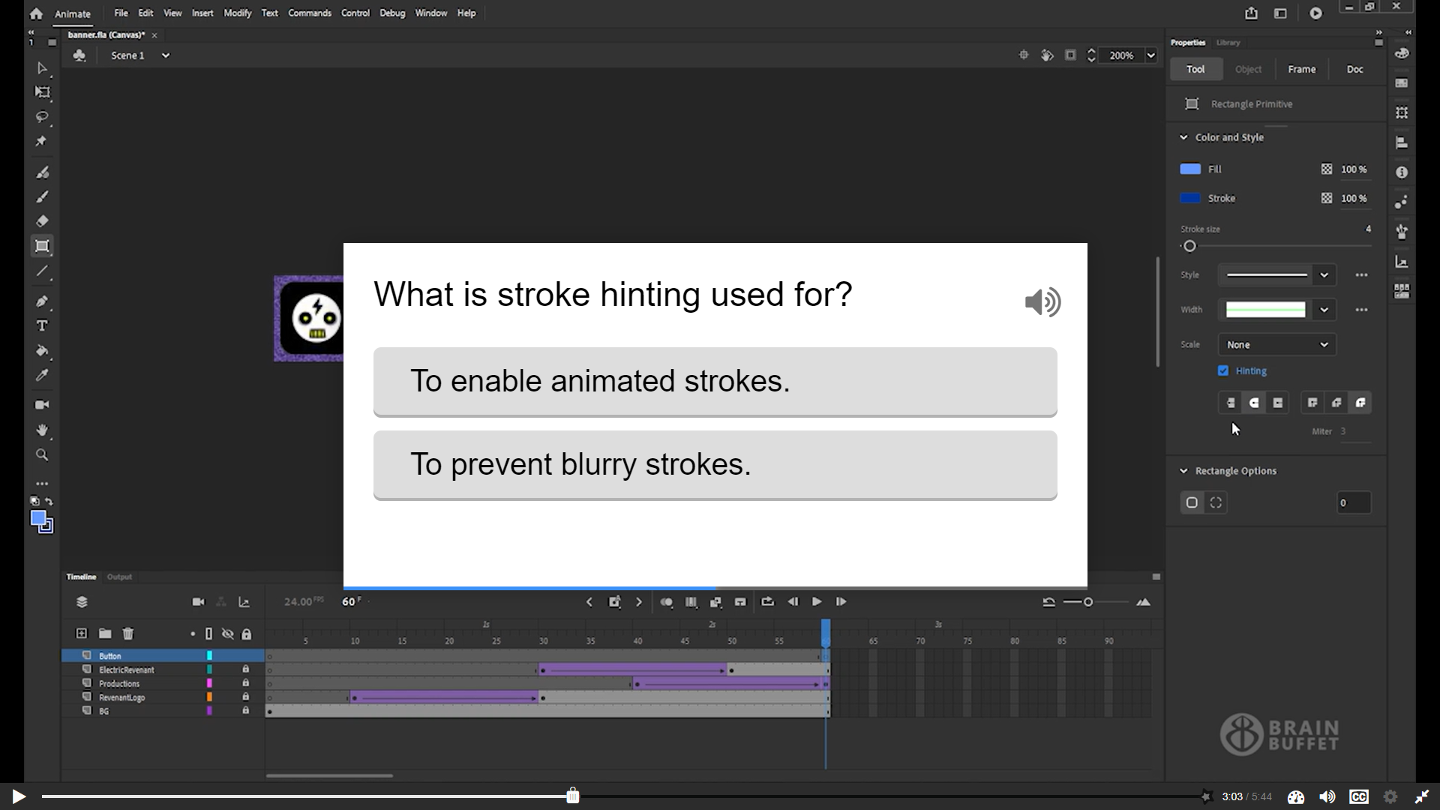
Task: Select the Zoom magnifier tool
Action: click(42, 455)
